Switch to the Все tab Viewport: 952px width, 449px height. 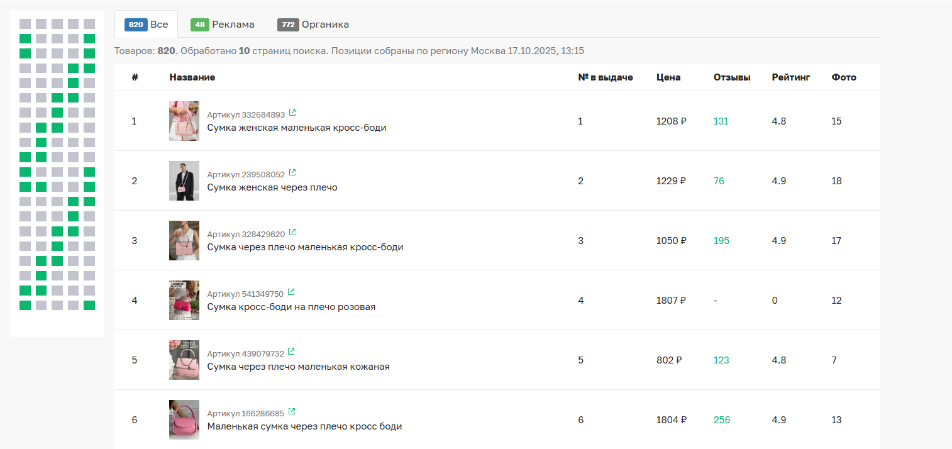coord(147,25)
